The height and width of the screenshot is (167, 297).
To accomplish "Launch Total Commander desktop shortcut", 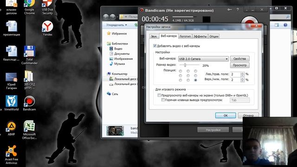I will point(29,55).
